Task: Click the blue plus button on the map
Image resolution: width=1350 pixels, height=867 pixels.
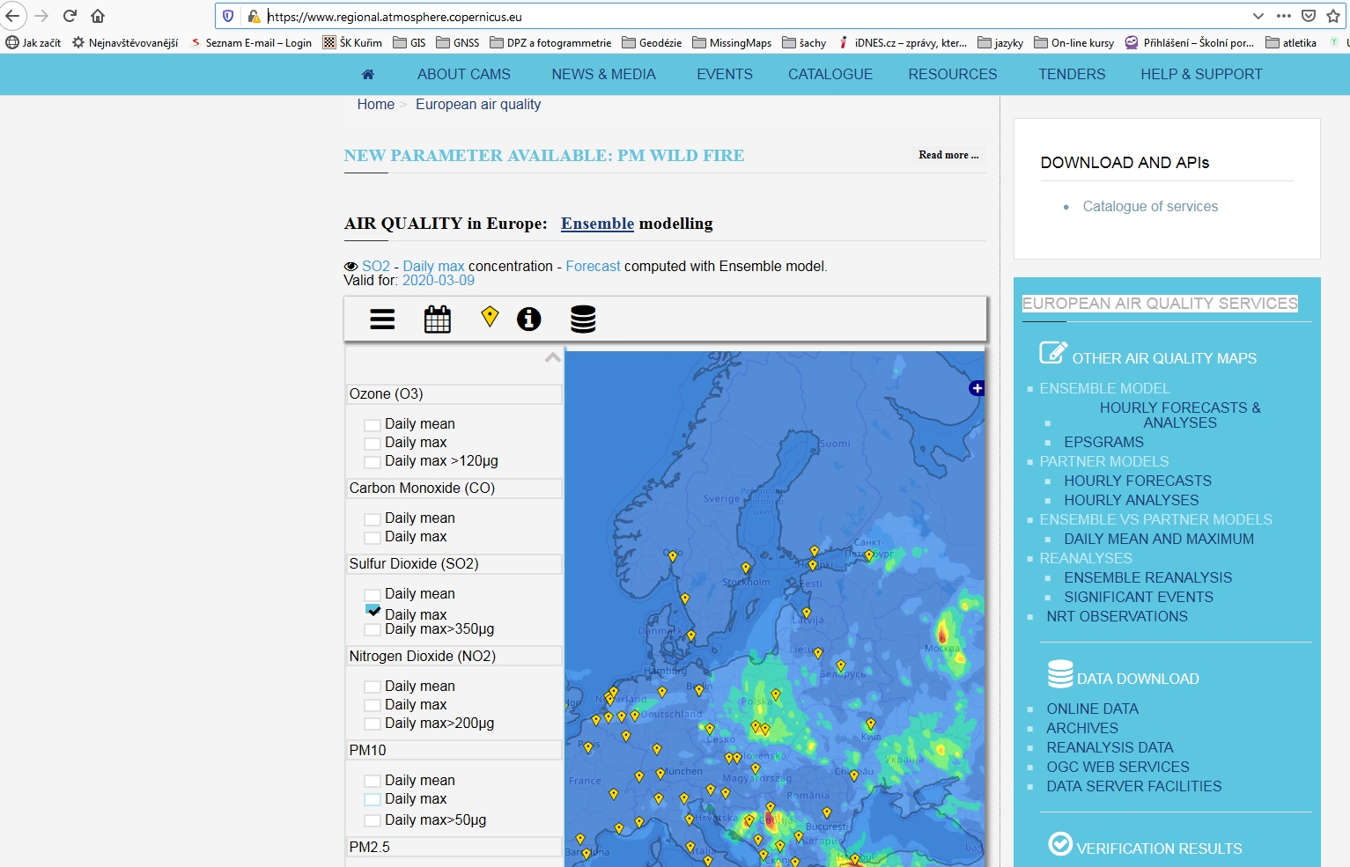Action: (x=977, y=388)
